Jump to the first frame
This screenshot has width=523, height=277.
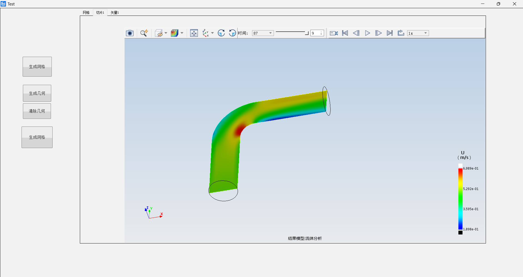[345, 33]
